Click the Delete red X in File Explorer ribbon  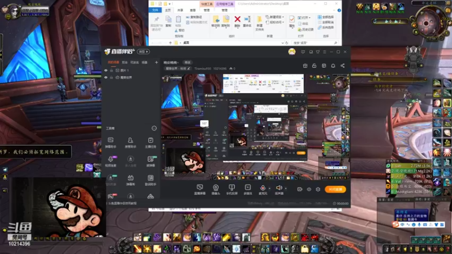[237, 19]
